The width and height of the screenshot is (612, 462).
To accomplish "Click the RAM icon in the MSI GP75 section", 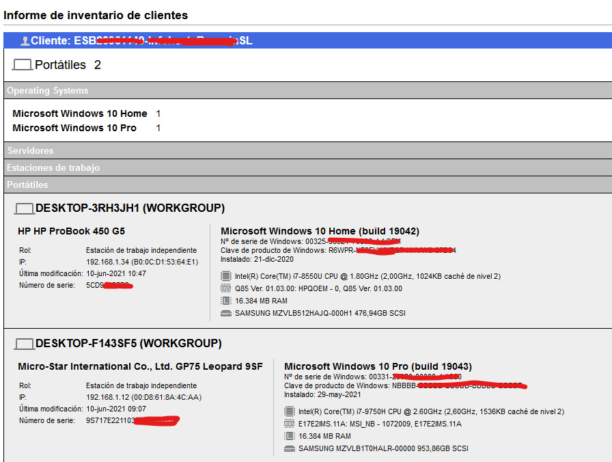I will tap(290, 436).
